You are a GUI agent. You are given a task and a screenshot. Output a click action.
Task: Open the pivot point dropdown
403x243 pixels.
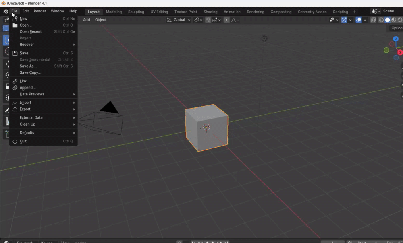click(x=198, y=20)
